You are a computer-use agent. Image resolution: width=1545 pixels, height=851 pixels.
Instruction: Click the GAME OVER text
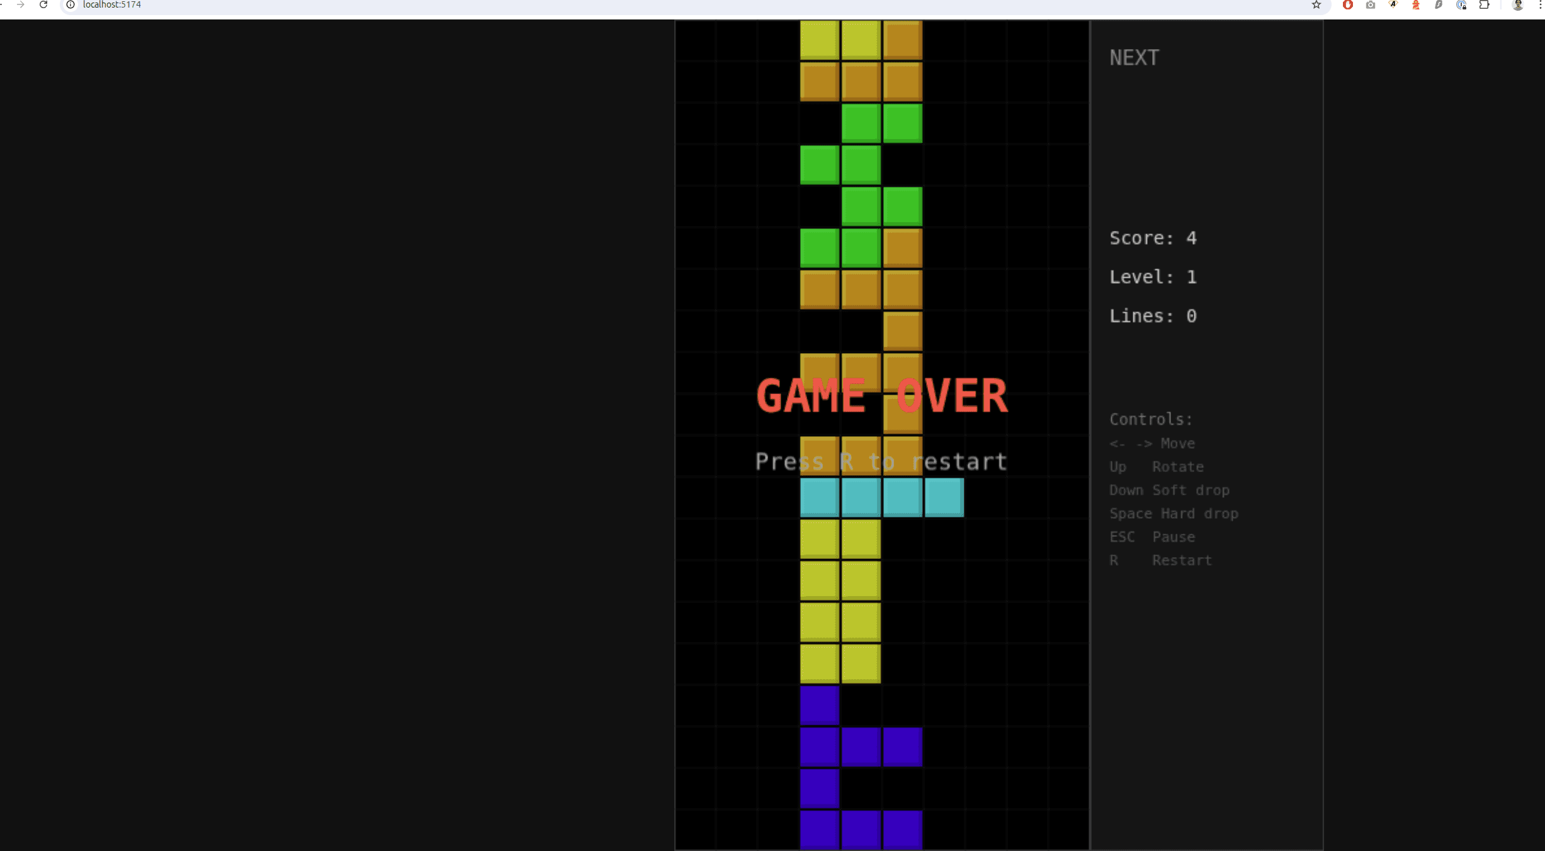[881, 395]
